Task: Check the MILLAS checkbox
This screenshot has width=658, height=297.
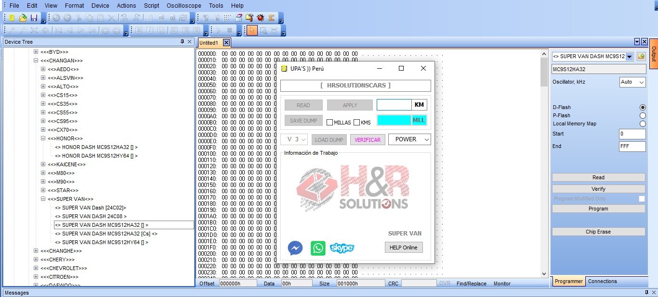Action: tap(330, 123)
